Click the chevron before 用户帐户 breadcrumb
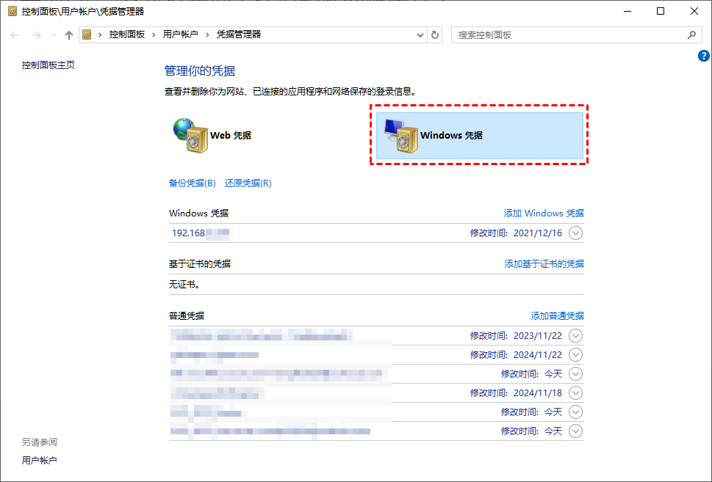Image resolution: width=712 pixels, height=482 pixels. [154, 34]
